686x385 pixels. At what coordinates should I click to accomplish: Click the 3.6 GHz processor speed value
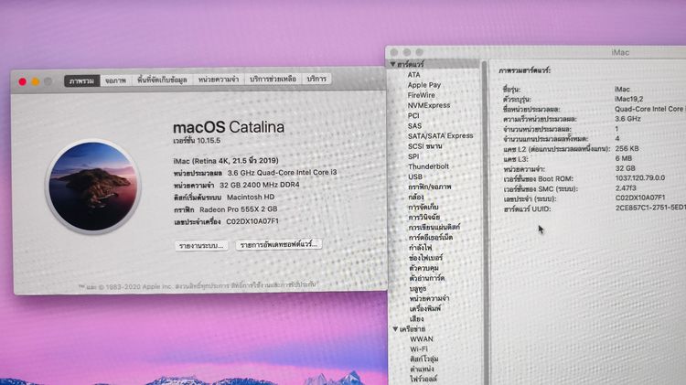point(627,119)
